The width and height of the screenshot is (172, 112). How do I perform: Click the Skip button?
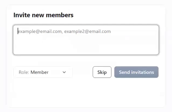pos(102,72)
